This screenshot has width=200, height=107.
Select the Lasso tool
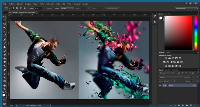5,24
